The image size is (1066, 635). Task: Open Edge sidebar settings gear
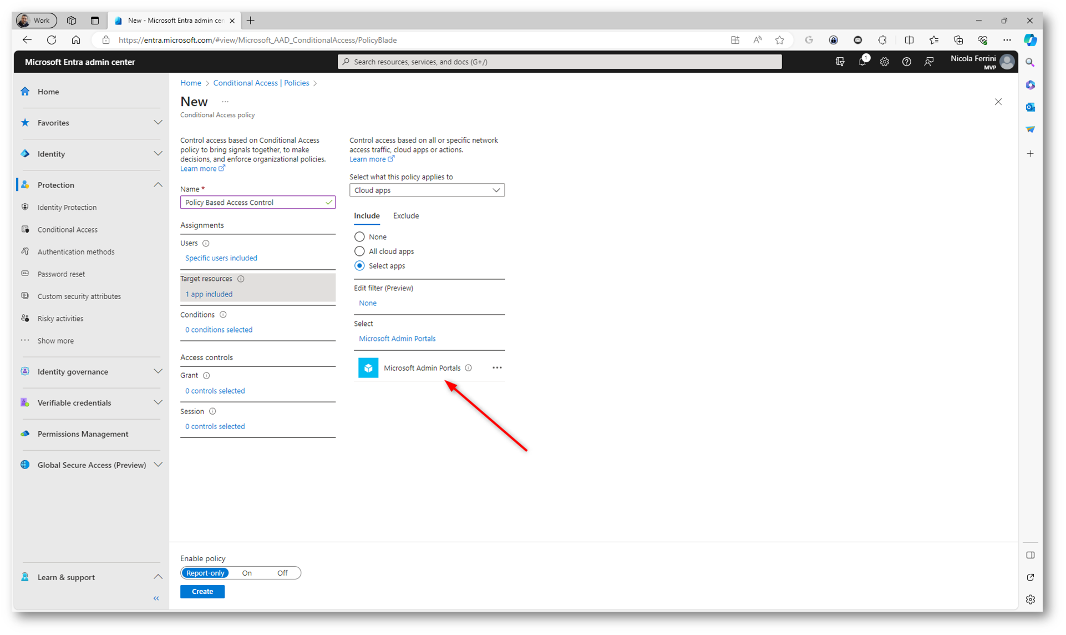1030,599
